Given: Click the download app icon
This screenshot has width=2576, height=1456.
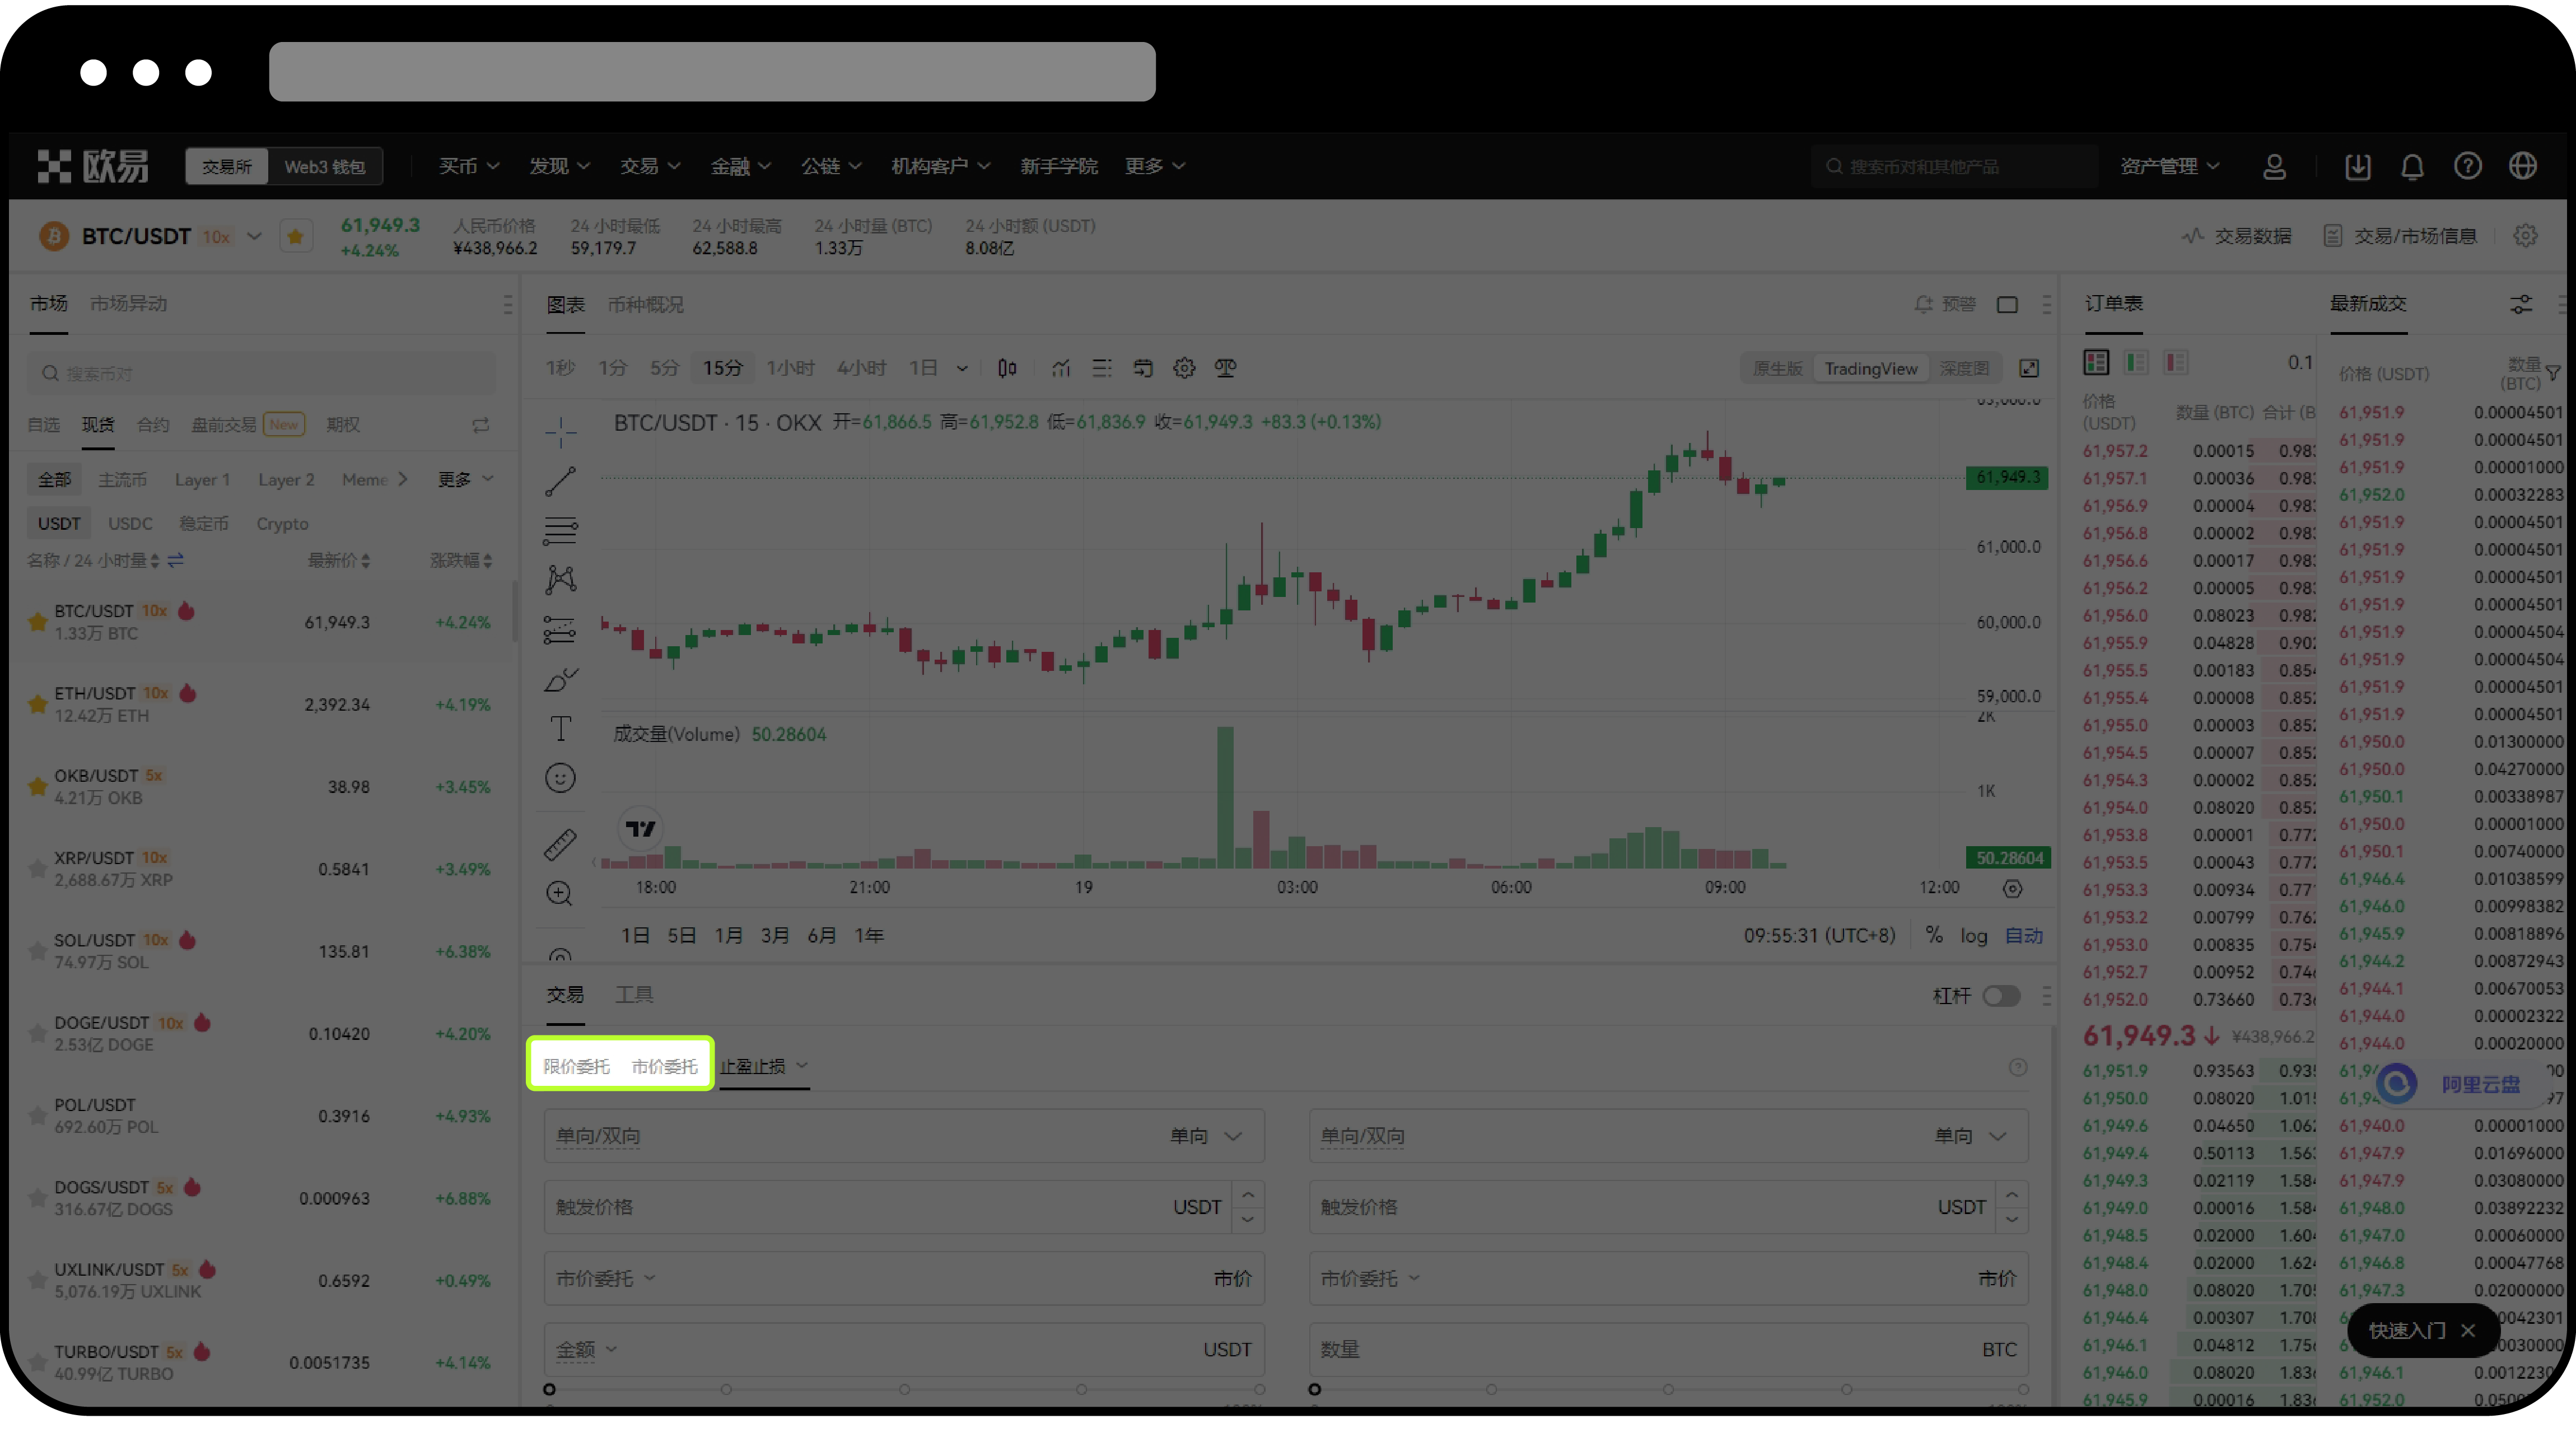Looking at the screenshot, I should [2358, 167].
